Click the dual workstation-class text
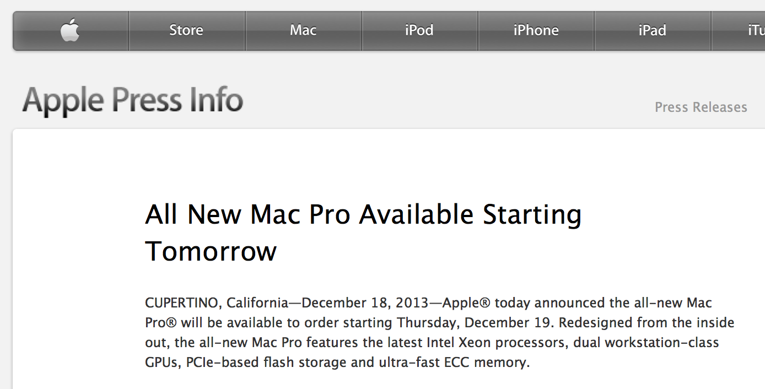The height and width of the screenshot is (389, 765). pos(646,343)
